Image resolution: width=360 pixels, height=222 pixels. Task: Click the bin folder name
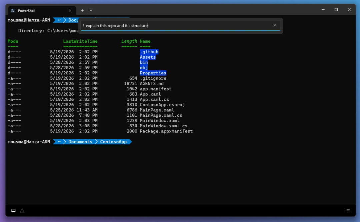coord(144,62)
